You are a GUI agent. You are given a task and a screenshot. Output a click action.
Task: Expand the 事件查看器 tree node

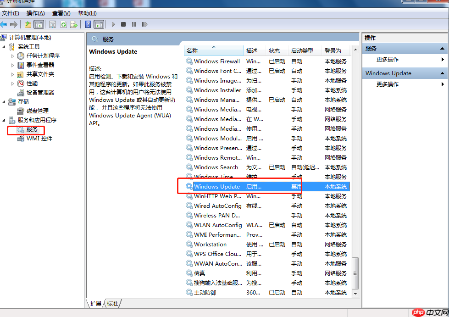point(12,65)
